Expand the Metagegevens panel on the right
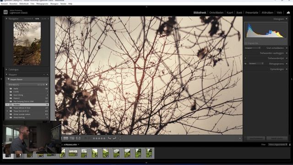 coord(287,64)
